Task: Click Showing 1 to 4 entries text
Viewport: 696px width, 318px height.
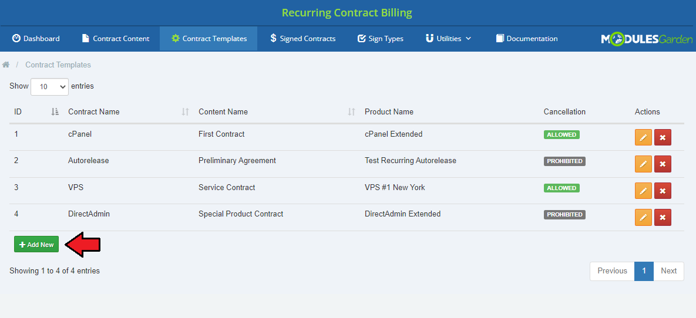Action: pos(55,270)
